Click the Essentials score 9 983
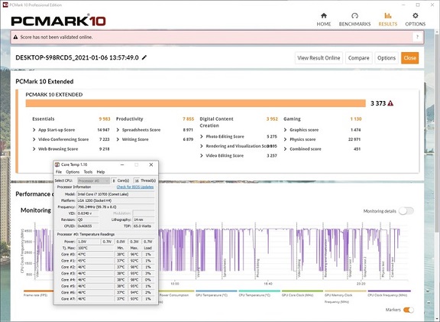440x322 pixels. [x=105, y=119]
